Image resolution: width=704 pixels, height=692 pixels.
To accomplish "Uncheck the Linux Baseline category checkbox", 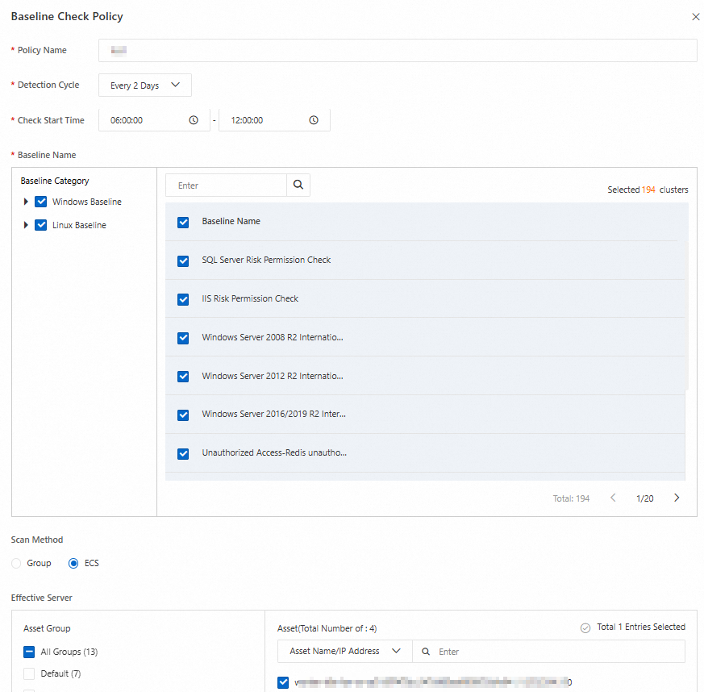I will (41, 225).
